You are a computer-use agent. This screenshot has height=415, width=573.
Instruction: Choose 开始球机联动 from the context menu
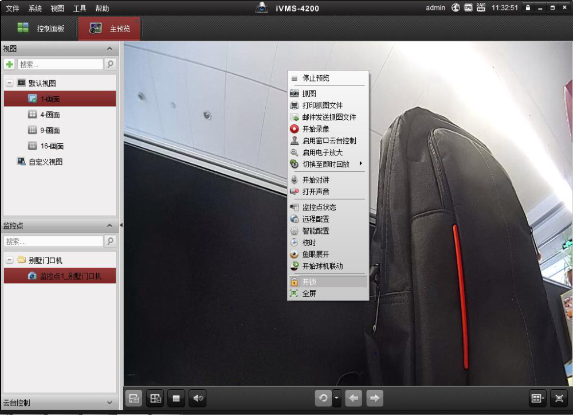pyautogui.click(x=328, y=266)
